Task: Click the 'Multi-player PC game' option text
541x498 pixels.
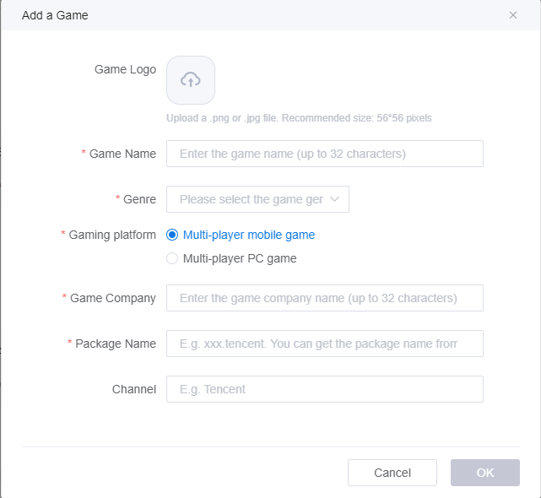Action: 240,258
